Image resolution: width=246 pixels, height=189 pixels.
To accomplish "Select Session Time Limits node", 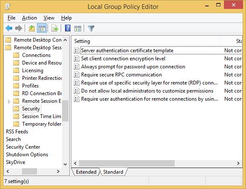I will click(x=42, y=116).
